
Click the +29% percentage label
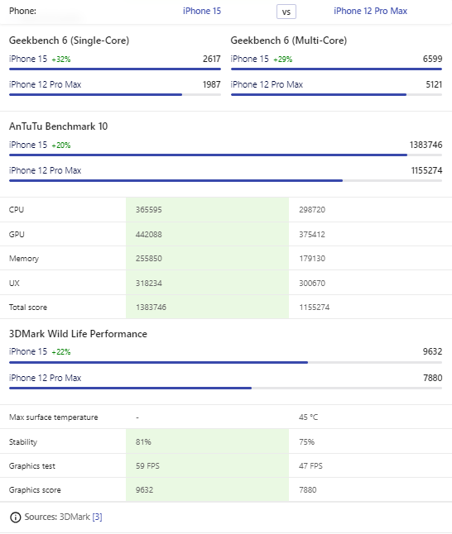coord(283,60)
